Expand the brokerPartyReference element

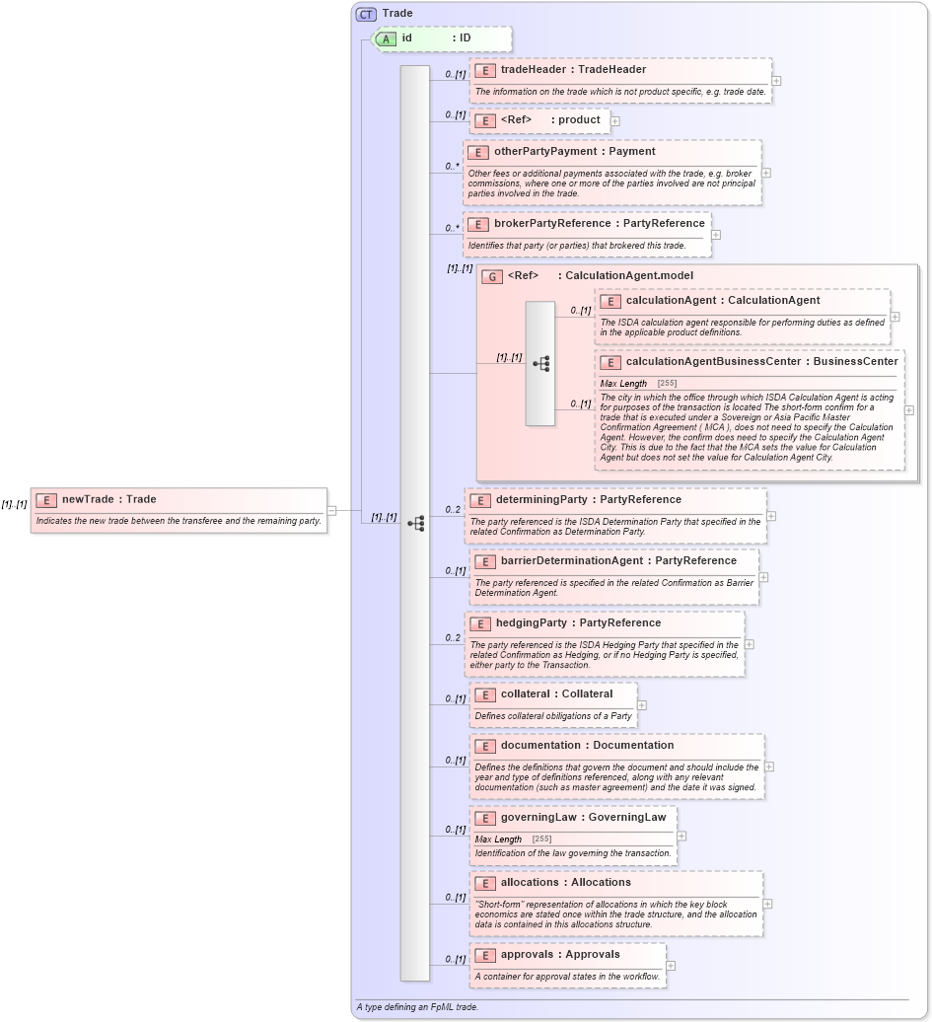coord(716,235)
